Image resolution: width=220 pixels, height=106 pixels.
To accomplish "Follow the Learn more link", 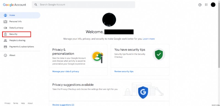I will (148, 39).
